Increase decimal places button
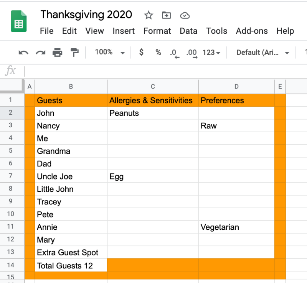 click(x=191, y=53)
